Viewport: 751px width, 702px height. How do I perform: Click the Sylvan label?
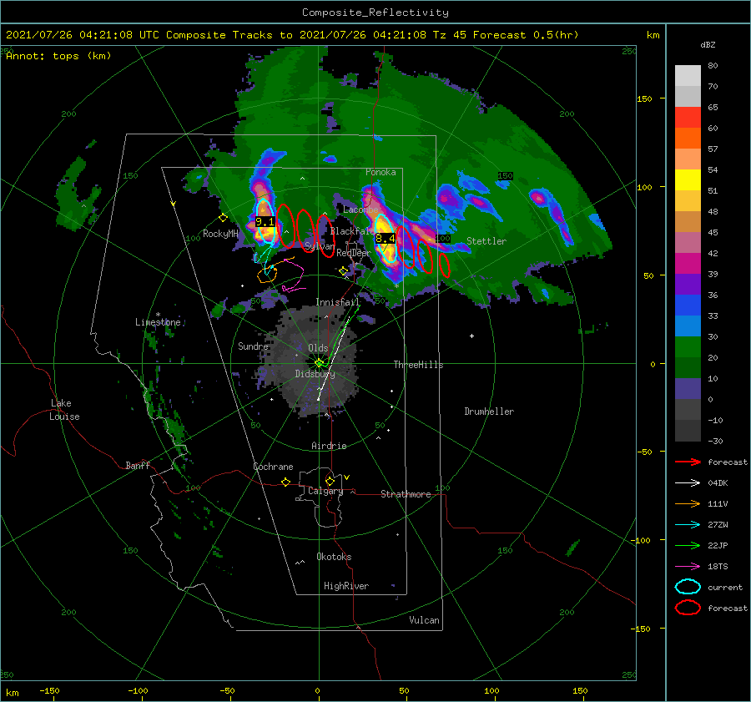pyautogui.click(x=320, y=246)
